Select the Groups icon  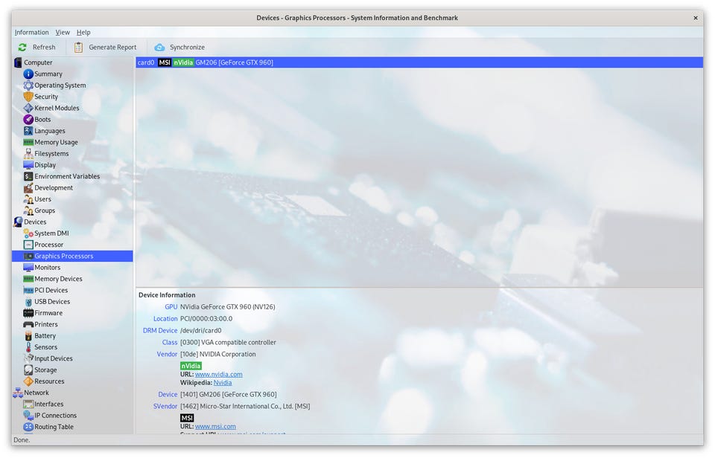(x=28, y=210)
